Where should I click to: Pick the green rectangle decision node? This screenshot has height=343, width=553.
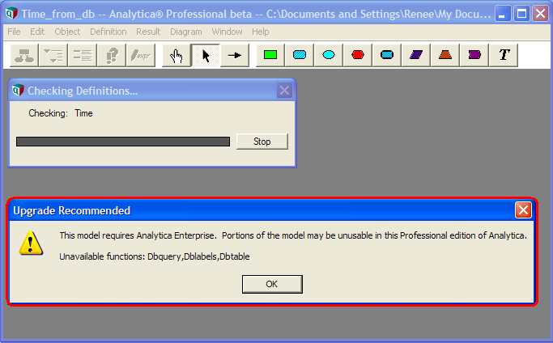(x=270, y=55)
